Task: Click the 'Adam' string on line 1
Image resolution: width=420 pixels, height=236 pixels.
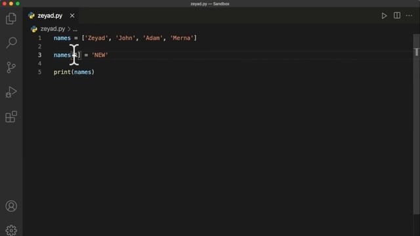Action: click(x=153, y=38)
